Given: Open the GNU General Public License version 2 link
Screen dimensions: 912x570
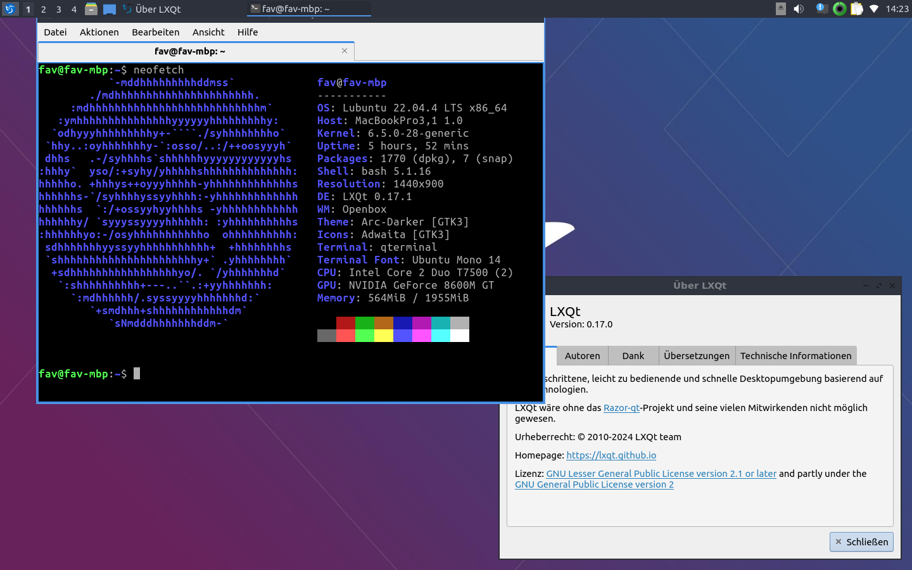Looking at the screenshot, I should 594,484.
